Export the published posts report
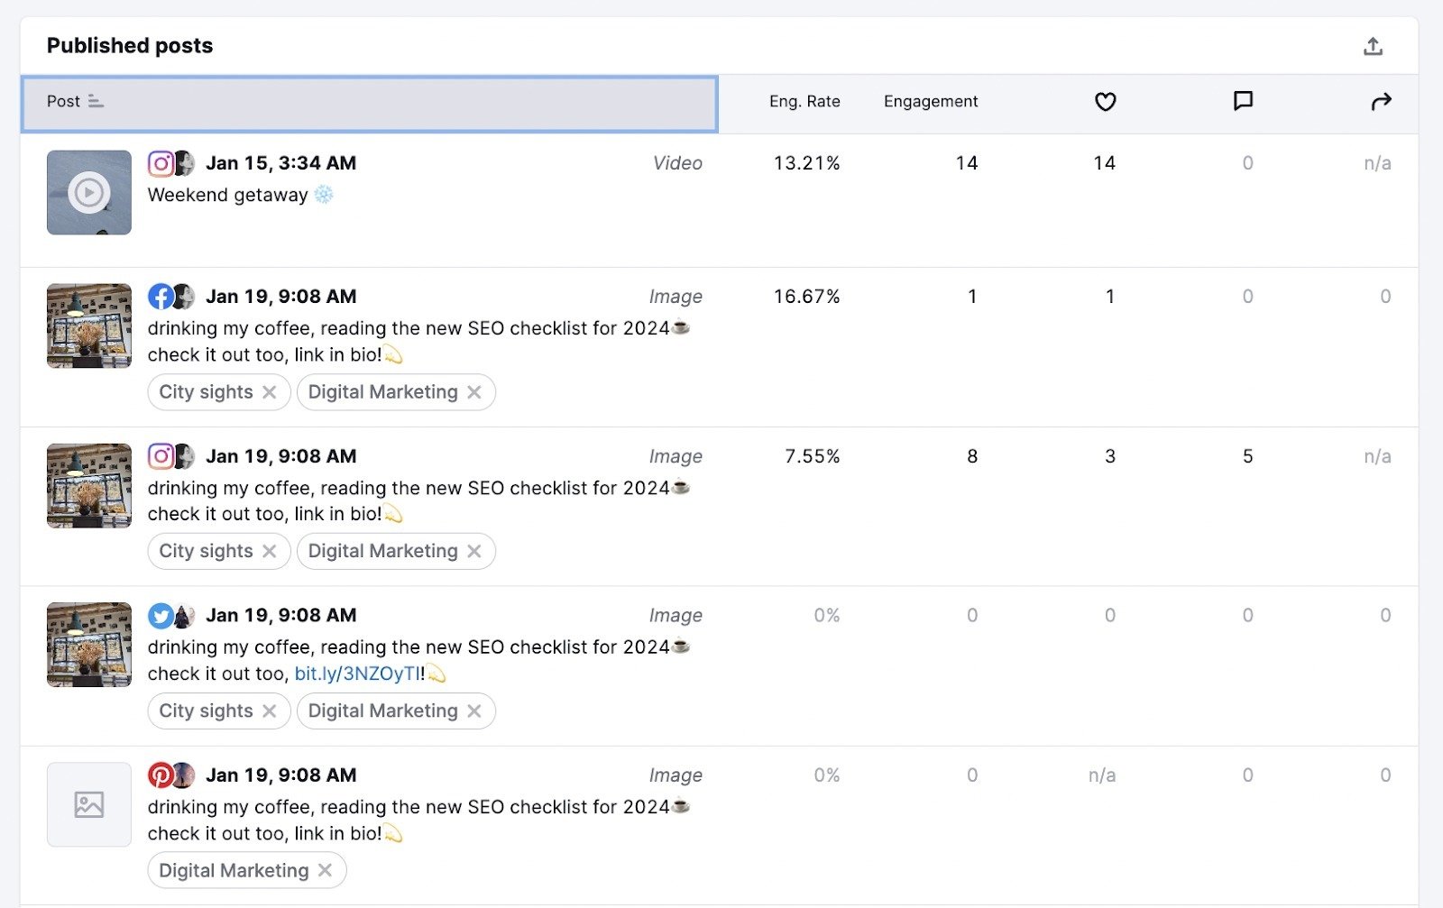Image resolution: width=1443 pixels, height=908 pixels. click(x=1374, y=45)
